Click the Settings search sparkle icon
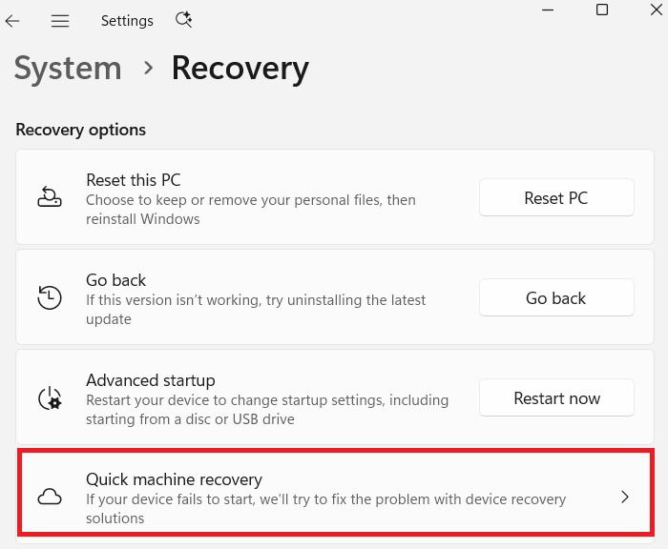This screenshot has height=549, width=668. pyautogui.click(x=184, y=20)
